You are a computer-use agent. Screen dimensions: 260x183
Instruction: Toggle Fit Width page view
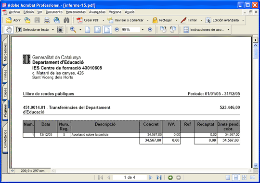click(x=107, y=30)
